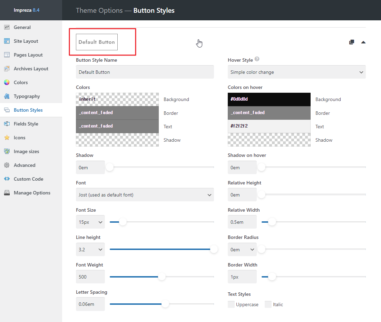Click the normal Border color swatch
The height and width of the screenshot is (322, 381).
click(117, 113)
